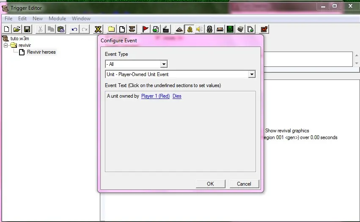Add a new trigger comment icon
This screenshot has height=222, width=360.
click(x=132, y=29)
